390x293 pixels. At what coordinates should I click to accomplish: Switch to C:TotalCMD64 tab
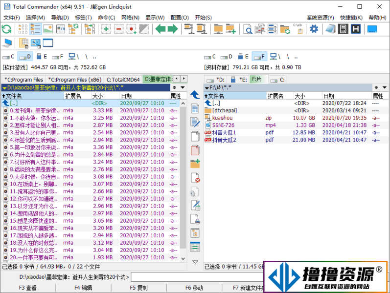123,80
